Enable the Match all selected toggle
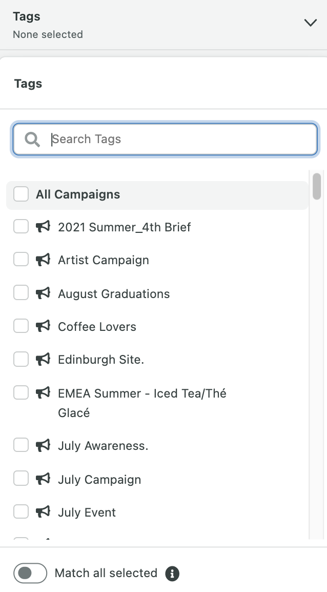327x592 pixels. click(30, 573)
